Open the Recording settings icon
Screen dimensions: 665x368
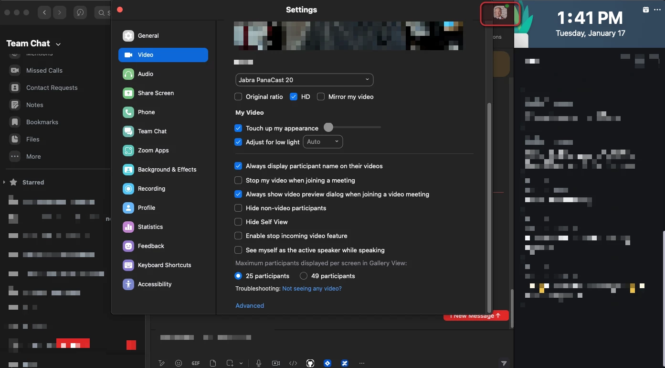tap(128, 189)
